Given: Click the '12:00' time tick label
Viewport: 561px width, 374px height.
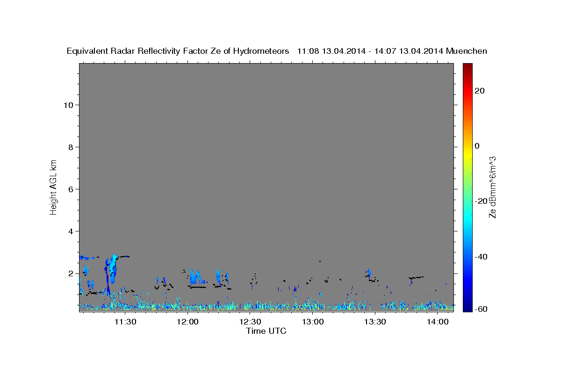Looking at the screenshot, I should [188, 322].
